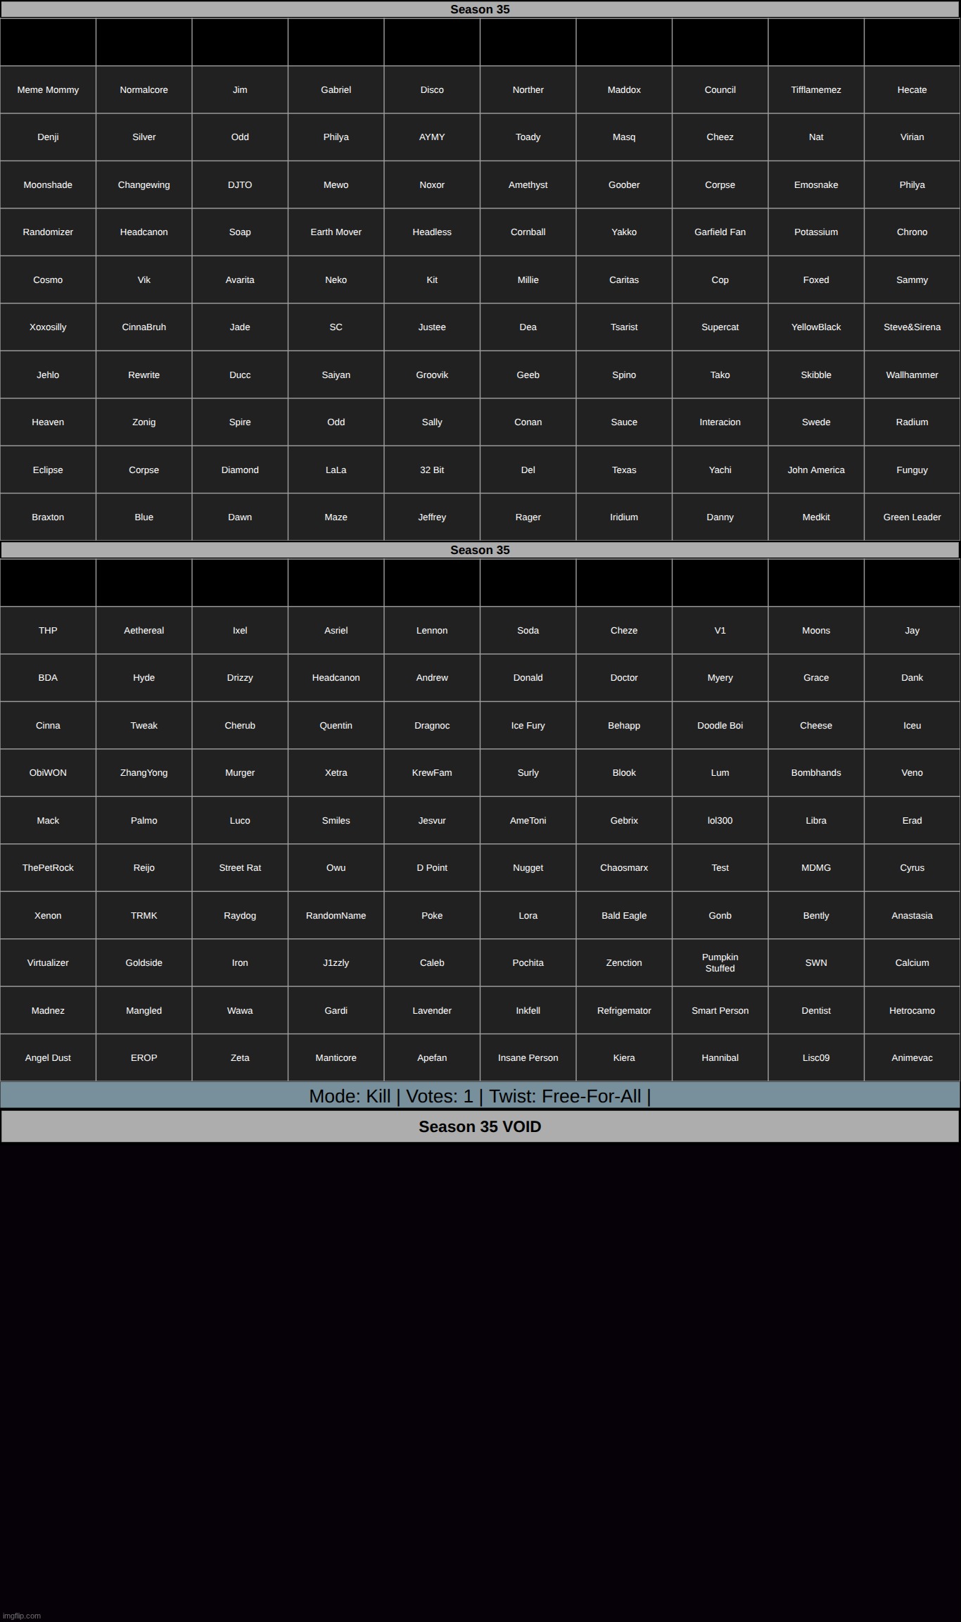Click the Insane Person cell
The image size is (961, 1622).
[528, 1058]
